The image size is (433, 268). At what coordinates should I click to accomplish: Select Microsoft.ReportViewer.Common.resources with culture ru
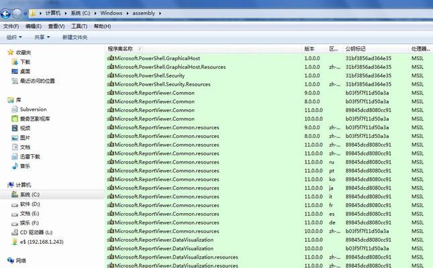coord(269,162)
